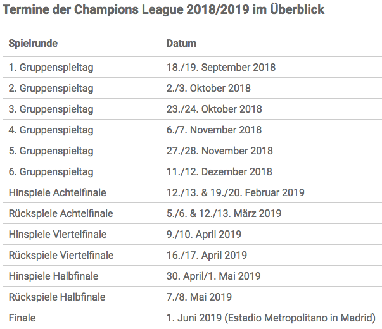
Task: Select the 9./10. April 2019 date
Action: (x=204, y=235)
